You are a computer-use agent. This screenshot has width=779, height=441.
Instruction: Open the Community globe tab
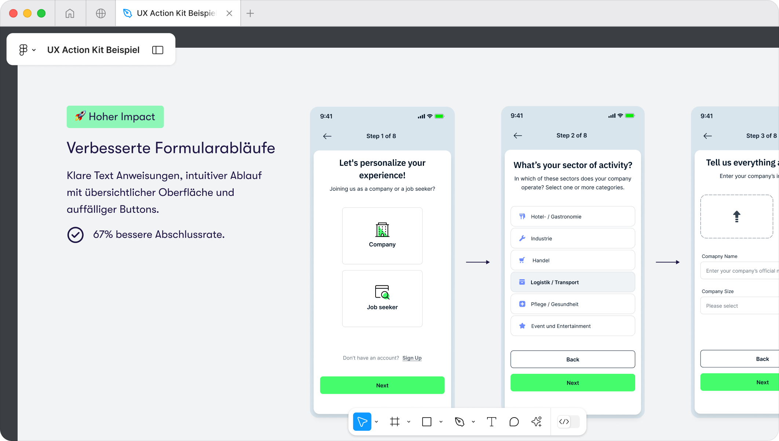[101, 13]
